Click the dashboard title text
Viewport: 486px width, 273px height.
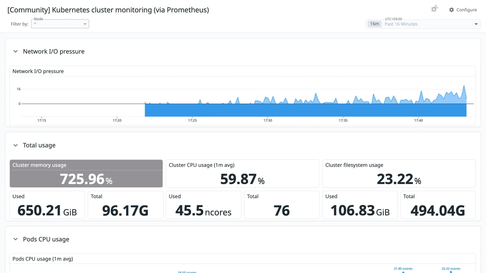108,10
